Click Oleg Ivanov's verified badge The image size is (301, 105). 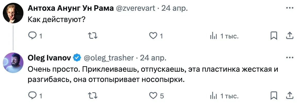(77, 58)
